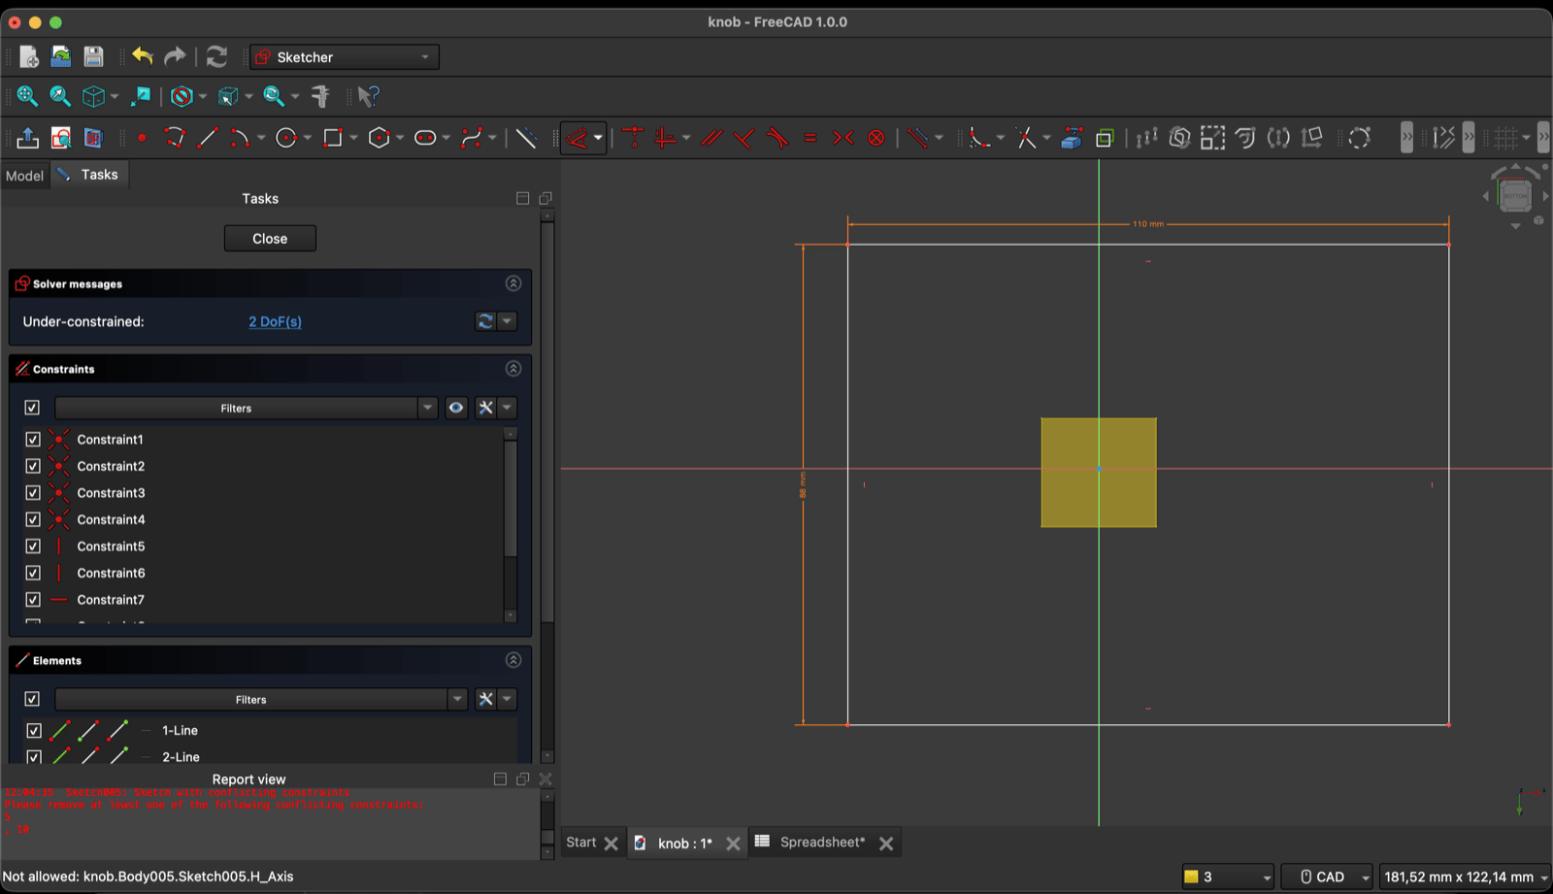The image size is (1553, 894).
Task: Select the Trim edge tool
Action: [1026, 138]
